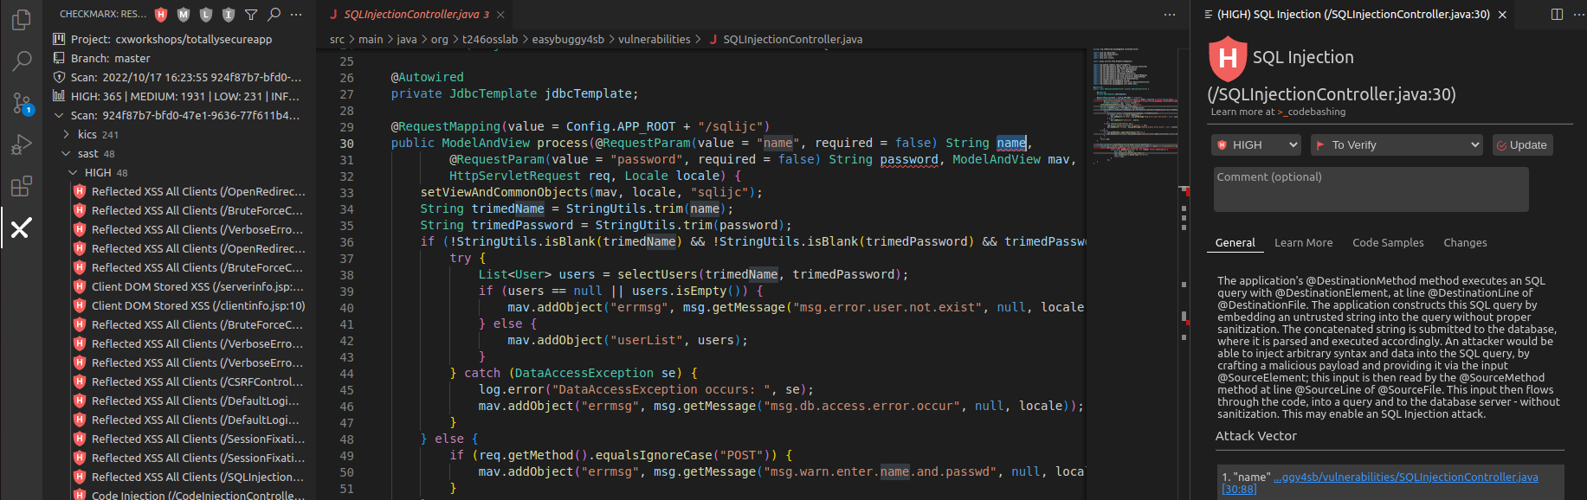Open the HIGH severity dropdown
The image size is (1587, 500).
(x=1256, y=144)
